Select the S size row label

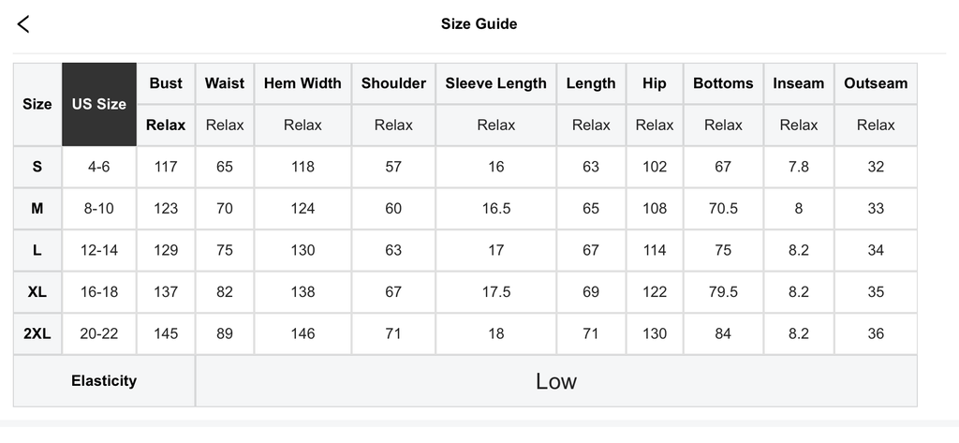point(37,167)
